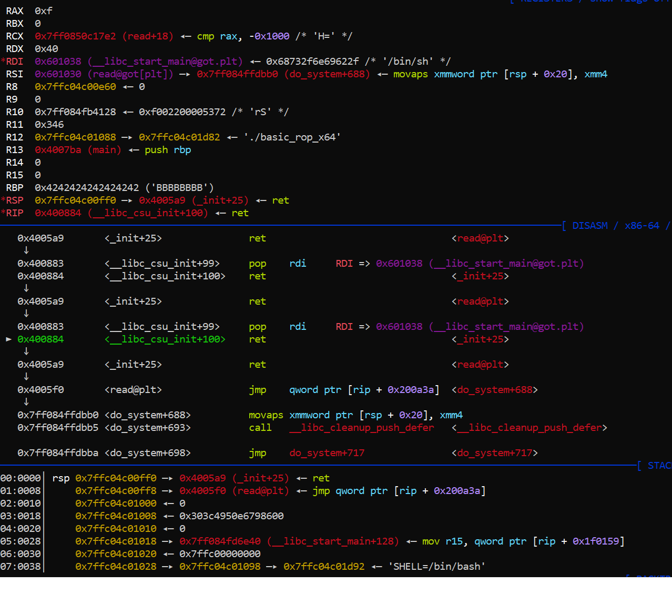Select qword ptr [rip + 0x200a3a] operand
Viewport: 672px width, 604px height.
tap(364, 390)
